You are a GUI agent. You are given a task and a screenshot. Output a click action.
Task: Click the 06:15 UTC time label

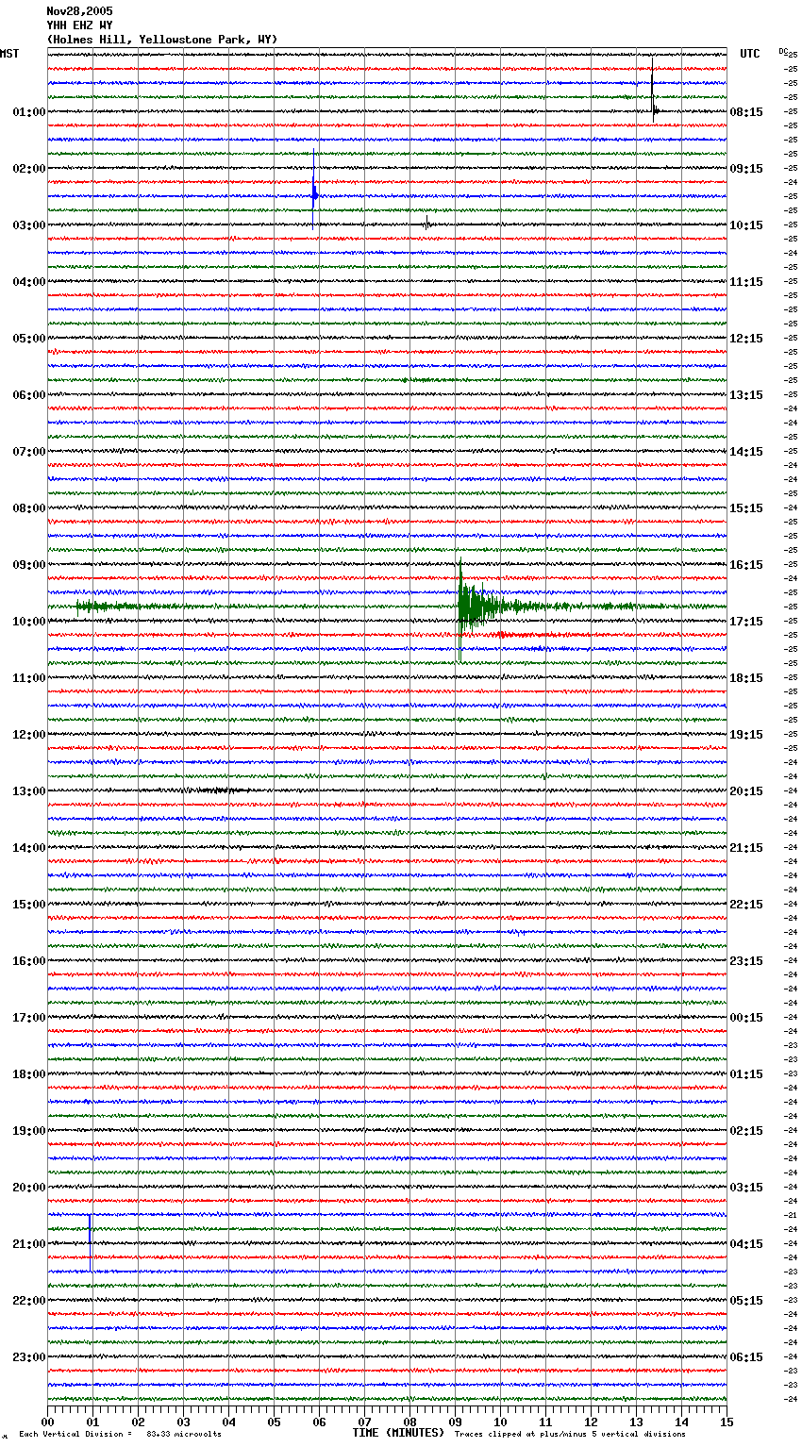(746, 1357)
